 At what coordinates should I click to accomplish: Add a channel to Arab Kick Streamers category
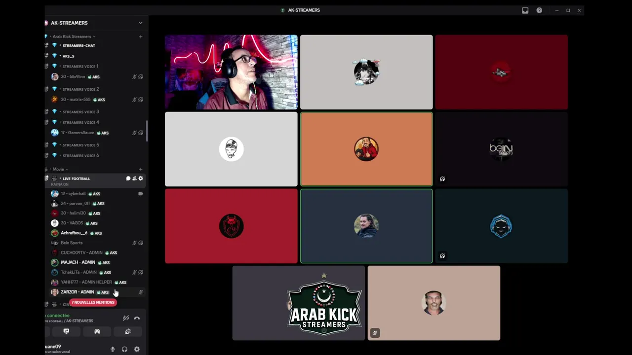(140, 36)
